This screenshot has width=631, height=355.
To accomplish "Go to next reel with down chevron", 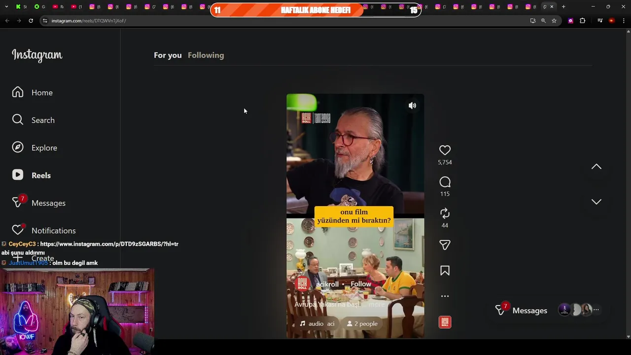I will click(596, 202).
